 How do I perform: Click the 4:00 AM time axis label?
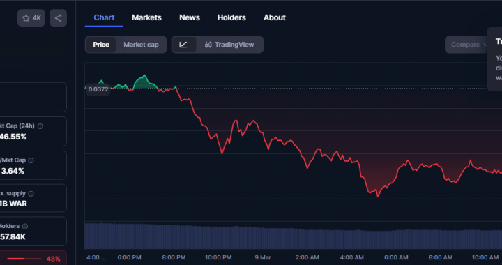point(351,257)
